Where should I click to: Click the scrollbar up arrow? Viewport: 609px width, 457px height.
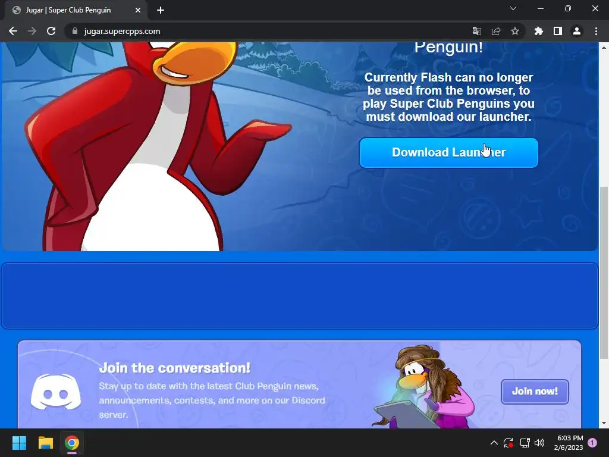tap(604, 48)
